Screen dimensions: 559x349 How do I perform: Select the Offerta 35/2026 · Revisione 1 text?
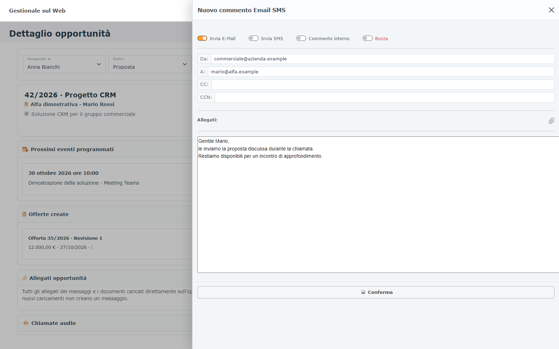click(65, 238)
